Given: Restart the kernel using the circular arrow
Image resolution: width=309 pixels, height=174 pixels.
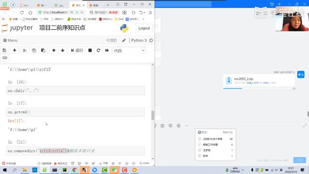Looking at the screenshot, I should pos(98,50).
